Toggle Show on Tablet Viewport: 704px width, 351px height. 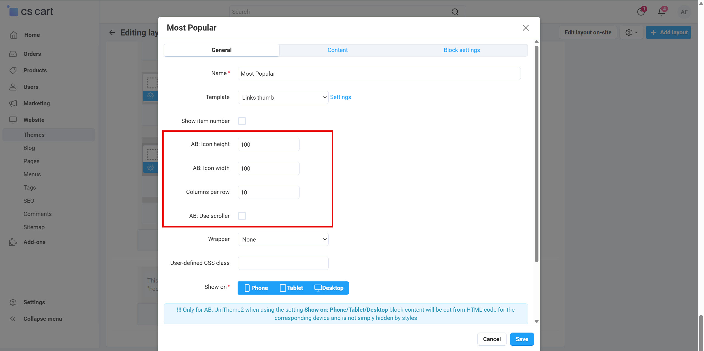(x=291, y=288)
